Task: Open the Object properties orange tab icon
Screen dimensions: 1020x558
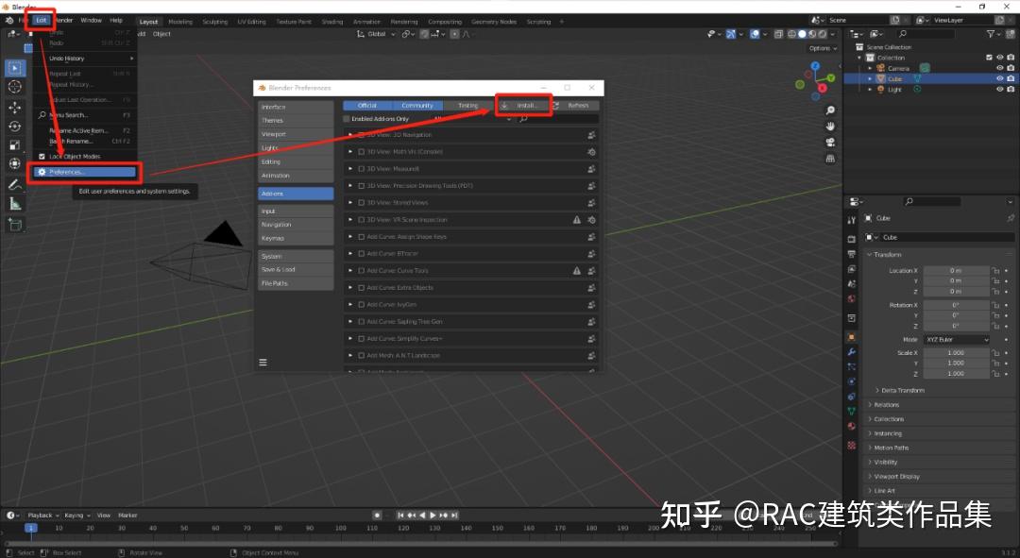Action: (852, 337)
